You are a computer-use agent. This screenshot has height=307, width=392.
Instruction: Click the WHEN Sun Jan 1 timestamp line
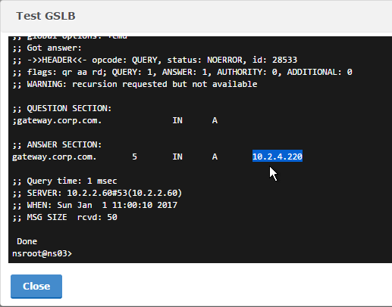click(95, 205)
